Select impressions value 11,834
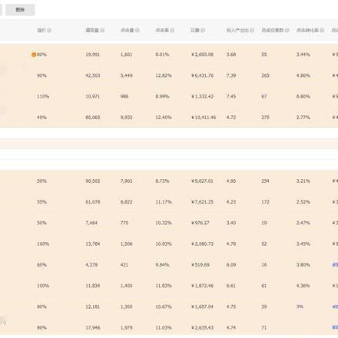This screenshot has height=338, width=338. click(x=93, y=286)
